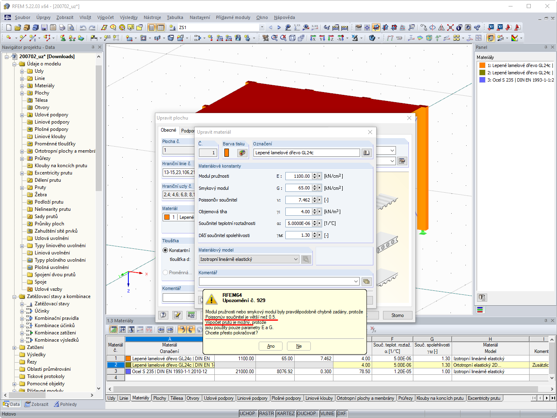Click Označení material name field
Image resolution: width=557 pixels, height=418 pixels.
(x=307, y=153)
